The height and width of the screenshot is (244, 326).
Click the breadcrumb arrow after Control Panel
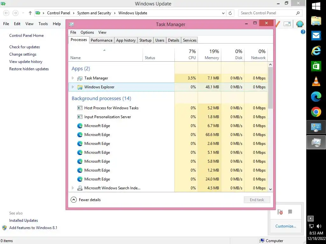[74, 13]
